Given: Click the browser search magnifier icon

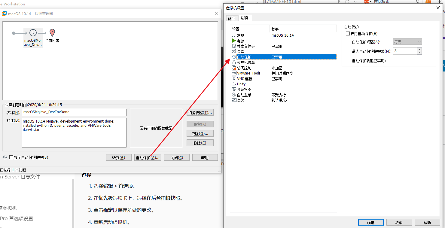Looking at the screenshot, I should [418, 2].
